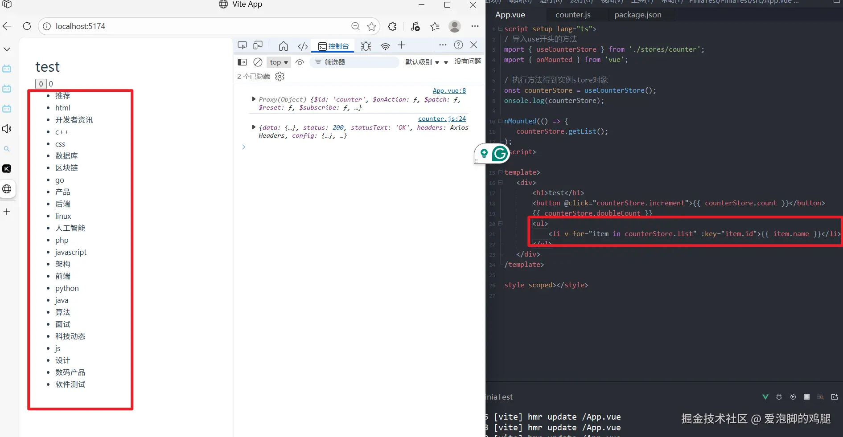This screenshot has width=843, height=437.
Task: Go back in the browser
Action: point(7,26)
